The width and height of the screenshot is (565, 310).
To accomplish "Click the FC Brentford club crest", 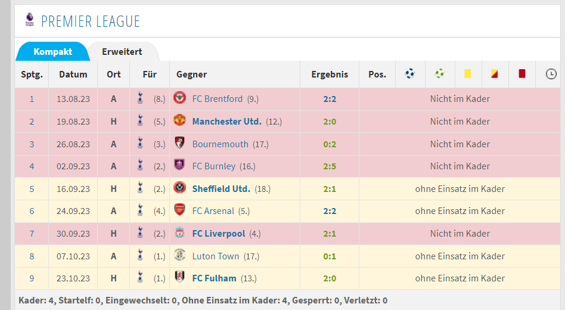I will (x=179, y=98).
